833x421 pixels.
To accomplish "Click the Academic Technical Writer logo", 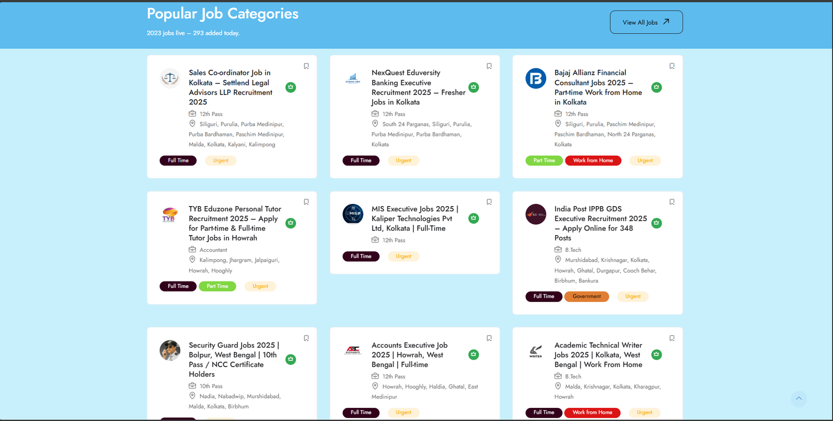I will [536, 351].
